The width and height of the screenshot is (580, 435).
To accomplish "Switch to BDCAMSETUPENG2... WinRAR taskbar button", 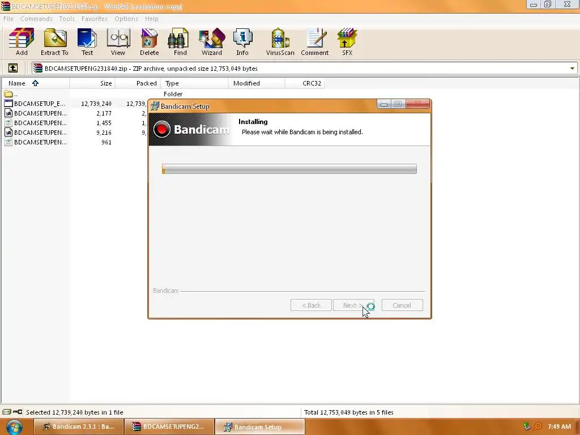I will [x=169, y=427].
